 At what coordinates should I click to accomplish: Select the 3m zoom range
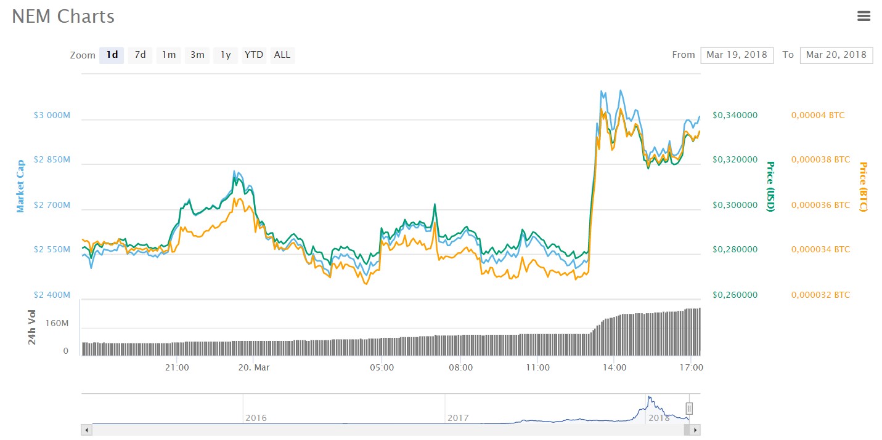(197, 55)
